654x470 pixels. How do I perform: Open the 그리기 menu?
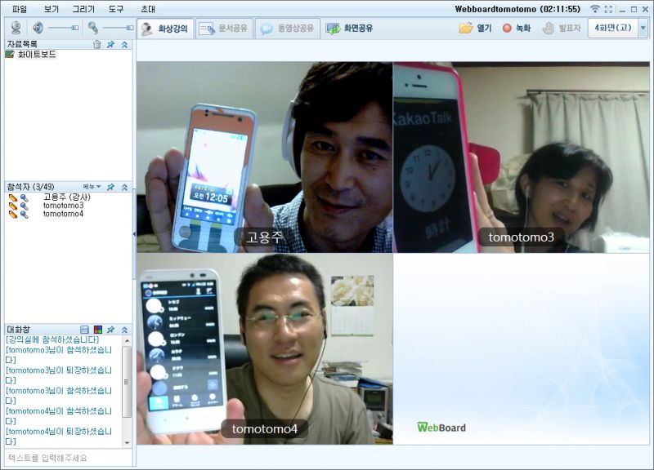point(83,9)
